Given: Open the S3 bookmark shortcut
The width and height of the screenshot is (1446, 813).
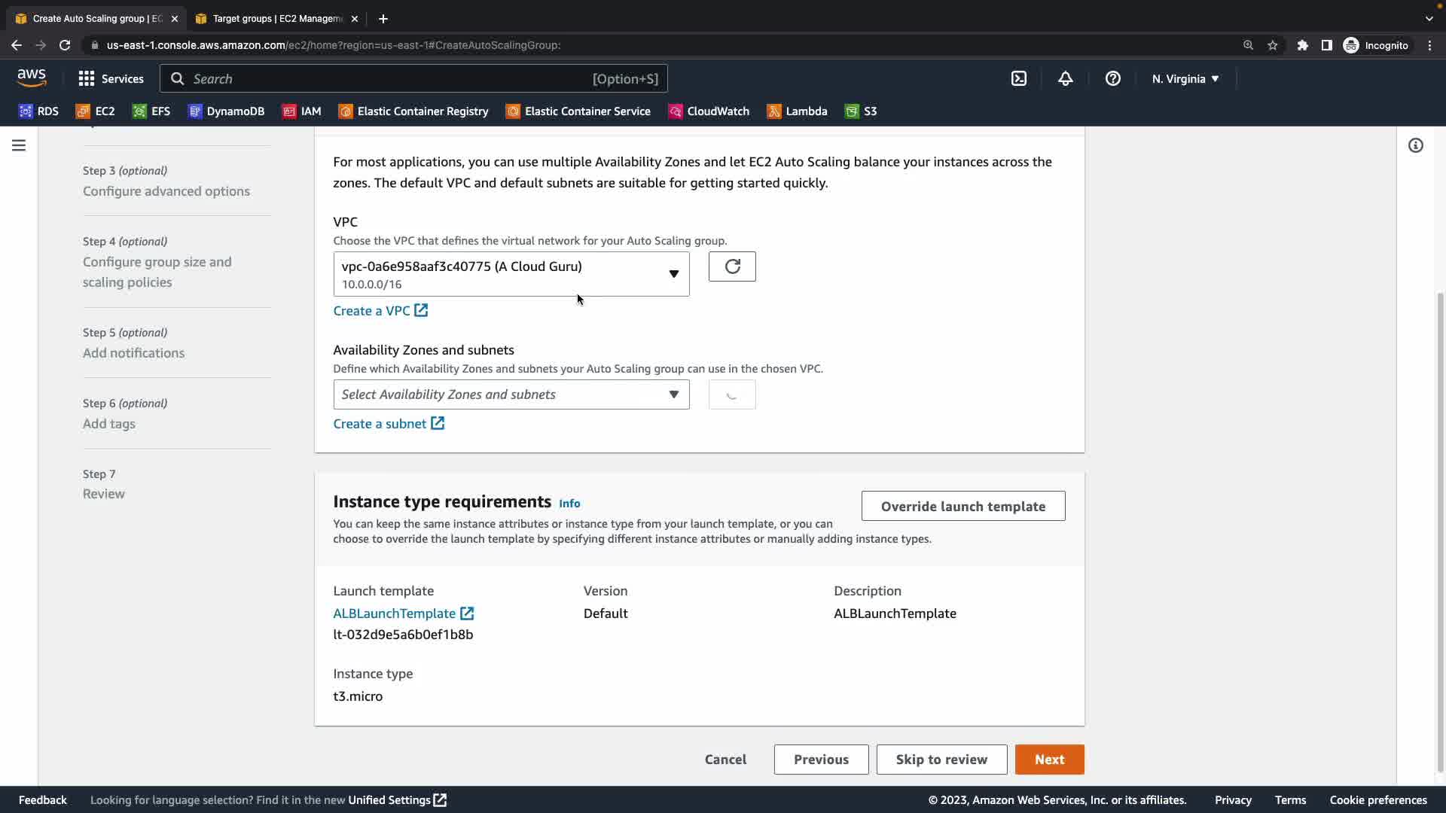Looking at the screenshot, I should [x=861, y=111].
